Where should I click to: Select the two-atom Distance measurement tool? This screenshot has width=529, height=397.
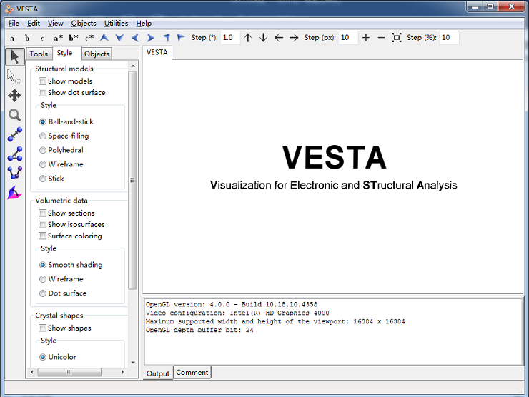coord(14,134)
